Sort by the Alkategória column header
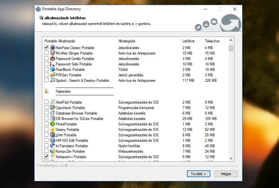279x188 pixels. coord(148,41)
